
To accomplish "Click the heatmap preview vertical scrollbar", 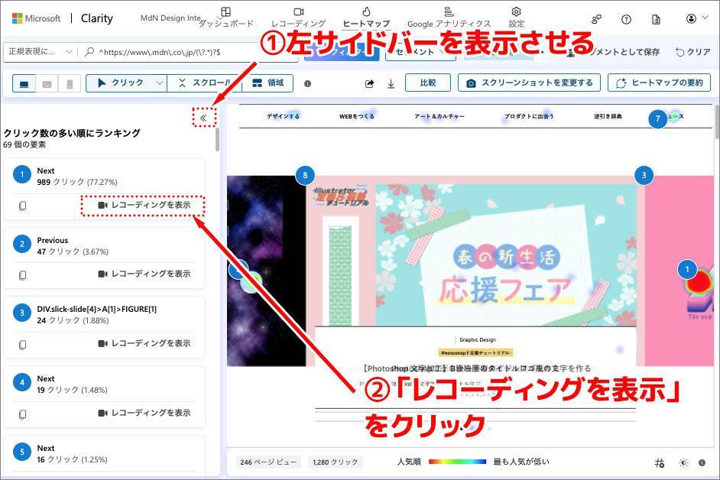I will (x=717, y=122).
